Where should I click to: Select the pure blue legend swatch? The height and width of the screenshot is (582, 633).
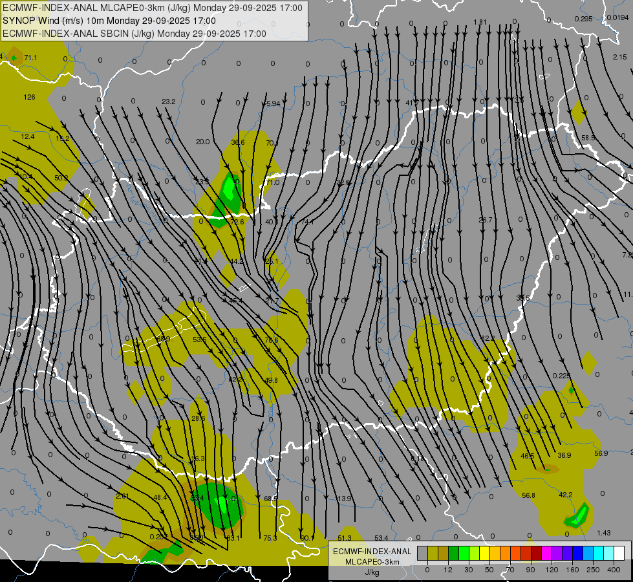click(x=578, y=553)
